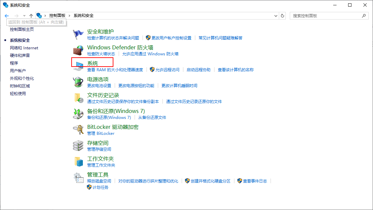Click the 文件历史记录 folder clock icon

point(79,98)
